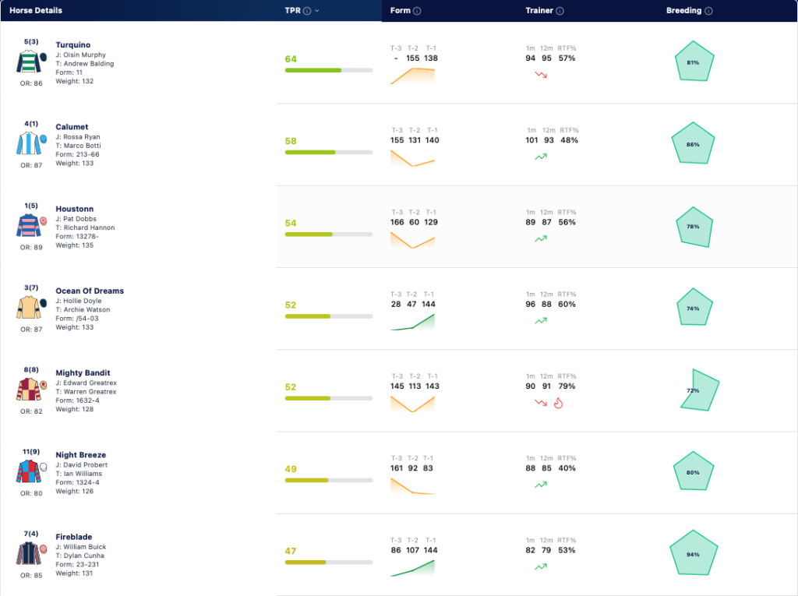The width and height of the screenshot is (798, 596).
Task: Click Night Breeze's red and blue silks
Action: 31,471
